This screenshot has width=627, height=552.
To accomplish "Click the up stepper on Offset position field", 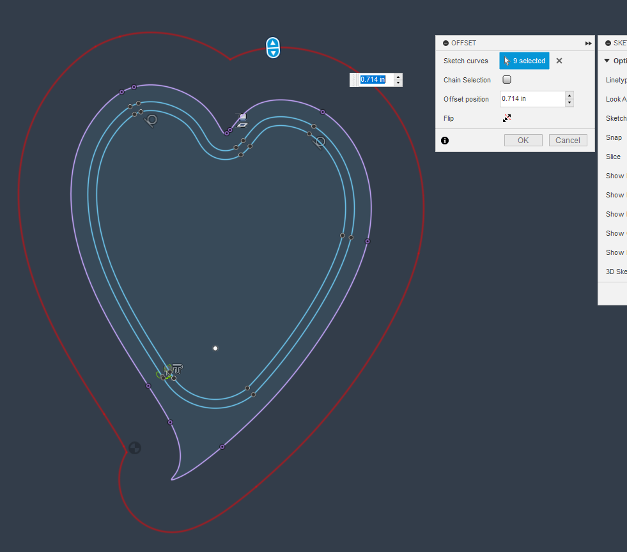I will (x=568, y=96).
